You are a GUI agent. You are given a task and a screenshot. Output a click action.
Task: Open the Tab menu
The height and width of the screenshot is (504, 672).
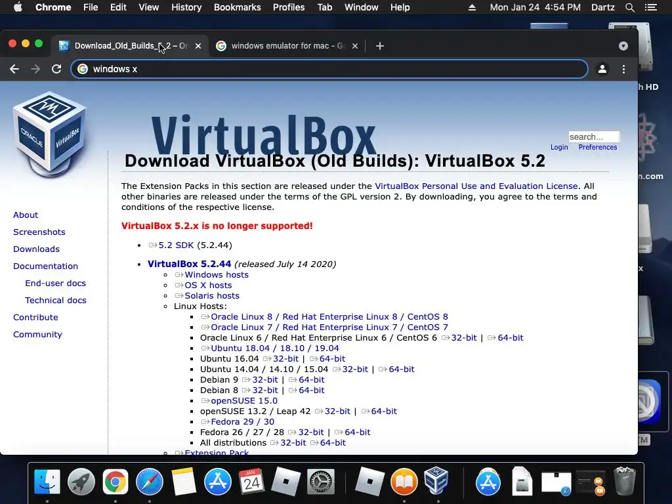pos(324,7)
